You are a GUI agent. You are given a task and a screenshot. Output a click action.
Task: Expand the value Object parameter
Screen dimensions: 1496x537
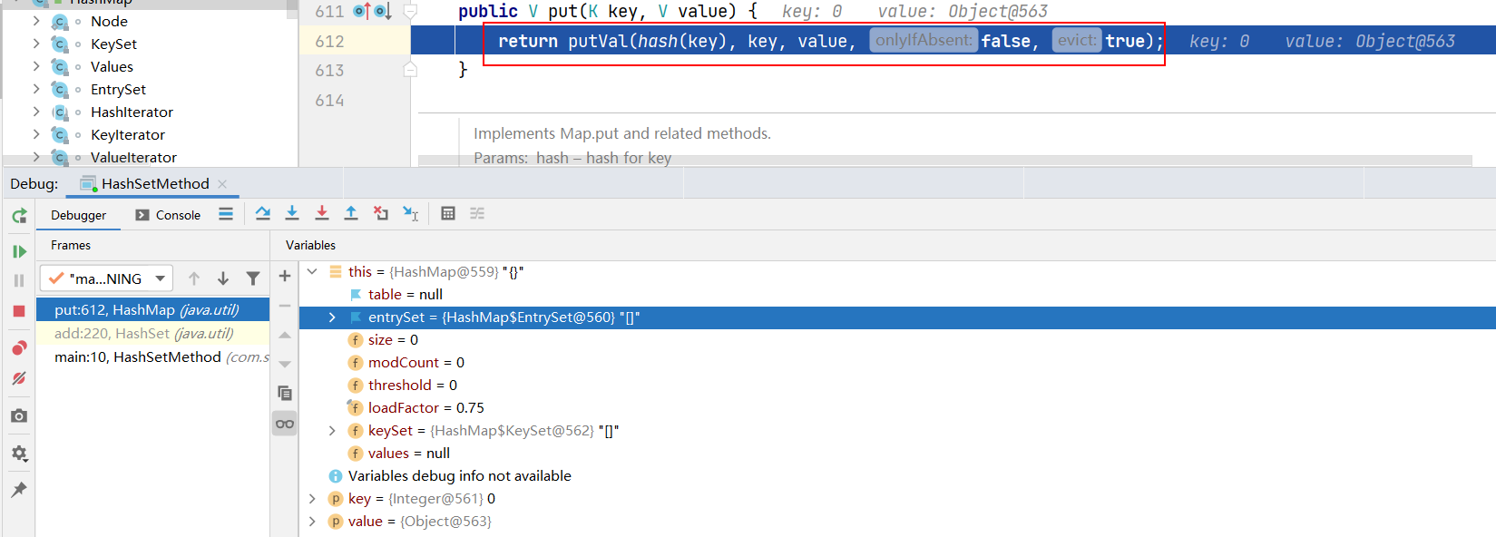click(312, 522)
